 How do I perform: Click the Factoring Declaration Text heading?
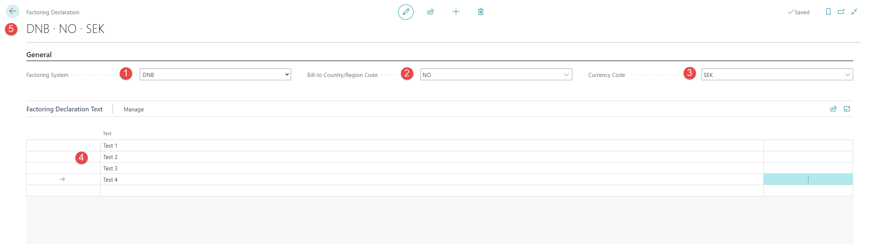[65, 109]
